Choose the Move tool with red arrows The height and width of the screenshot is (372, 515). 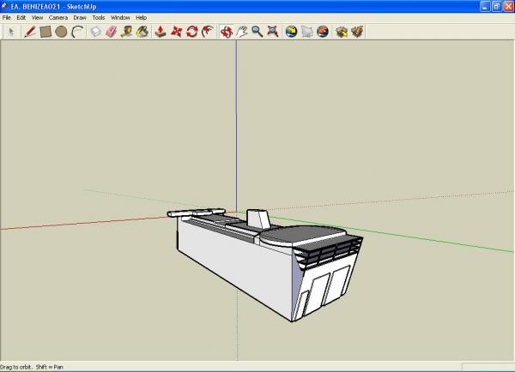pos(176,32)
